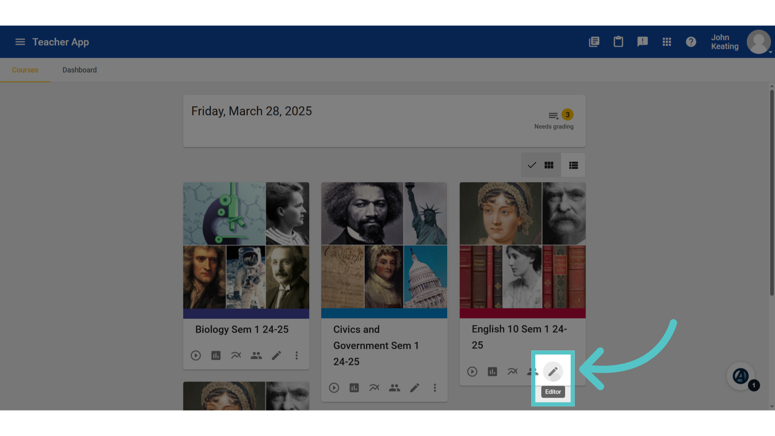The width and height of the screenshot is (775, 436).
Task: Open the Civics and Government course thumbnail
Action: (x=384, y=245)
